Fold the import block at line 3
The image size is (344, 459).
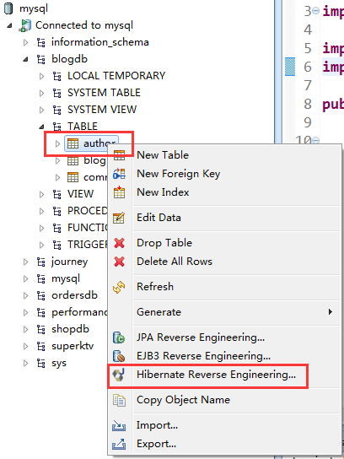pyautogui.click(x=315, y=11)
